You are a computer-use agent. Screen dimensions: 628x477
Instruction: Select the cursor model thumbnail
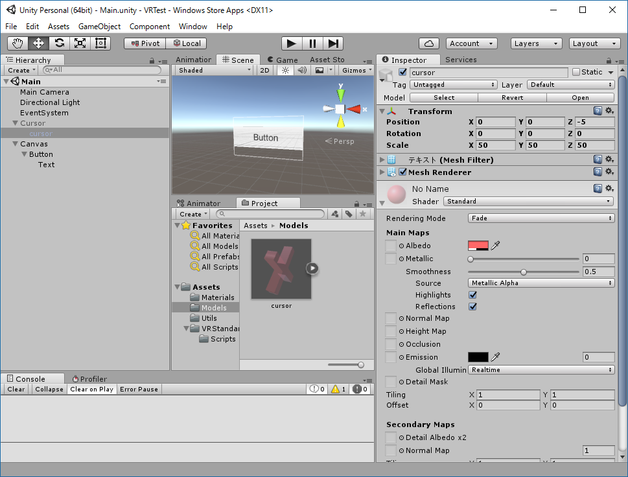tap(281, 269)
